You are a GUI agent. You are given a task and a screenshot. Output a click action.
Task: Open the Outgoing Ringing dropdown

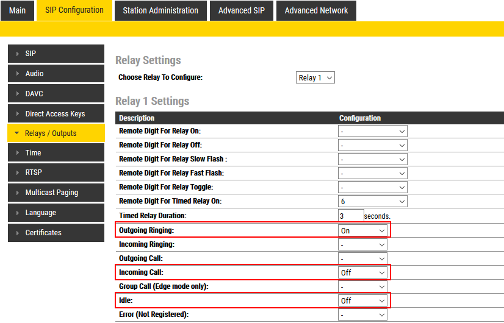[362, 230]
